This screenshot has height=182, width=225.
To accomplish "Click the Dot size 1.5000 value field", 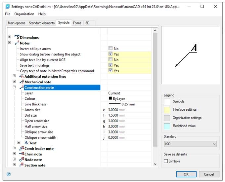I will point(129,115).
